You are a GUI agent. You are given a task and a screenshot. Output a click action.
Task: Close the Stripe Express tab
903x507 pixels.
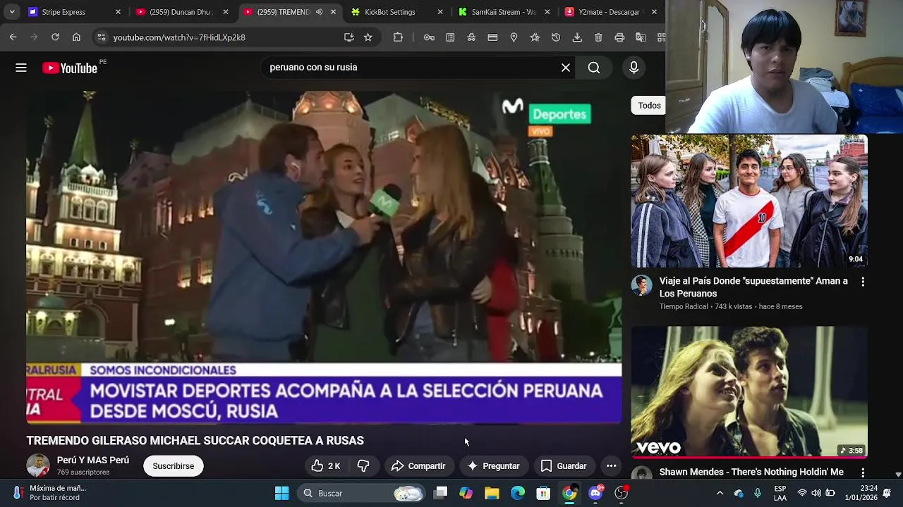118,12
